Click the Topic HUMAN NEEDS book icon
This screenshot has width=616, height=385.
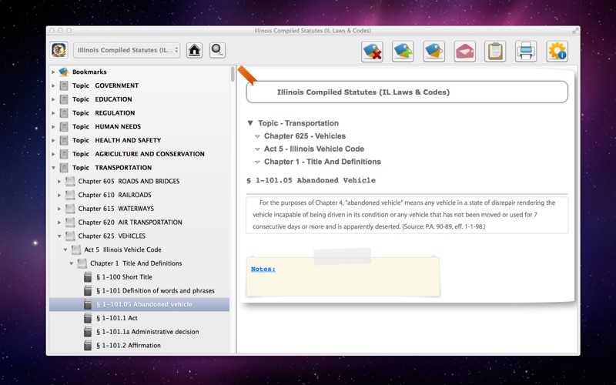(64, 126)
